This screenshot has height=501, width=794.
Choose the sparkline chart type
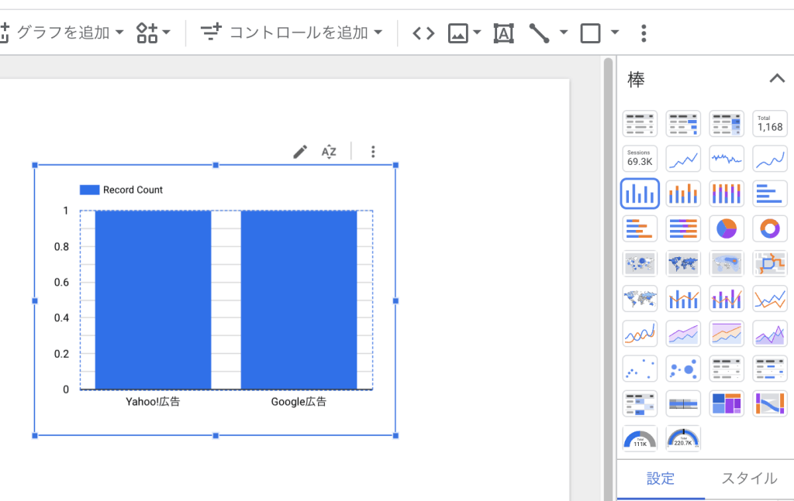point(727,158)
